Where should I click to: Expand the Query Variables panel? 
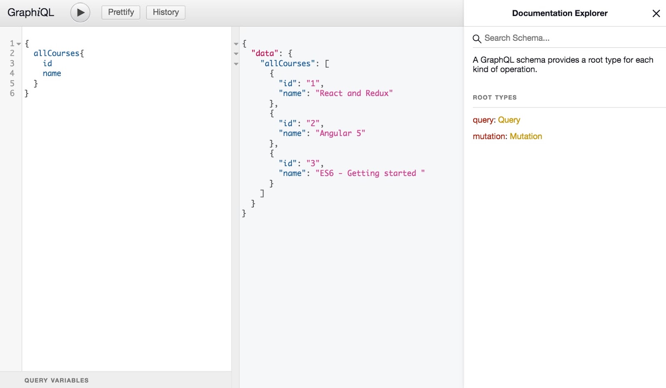pos(56,380)
